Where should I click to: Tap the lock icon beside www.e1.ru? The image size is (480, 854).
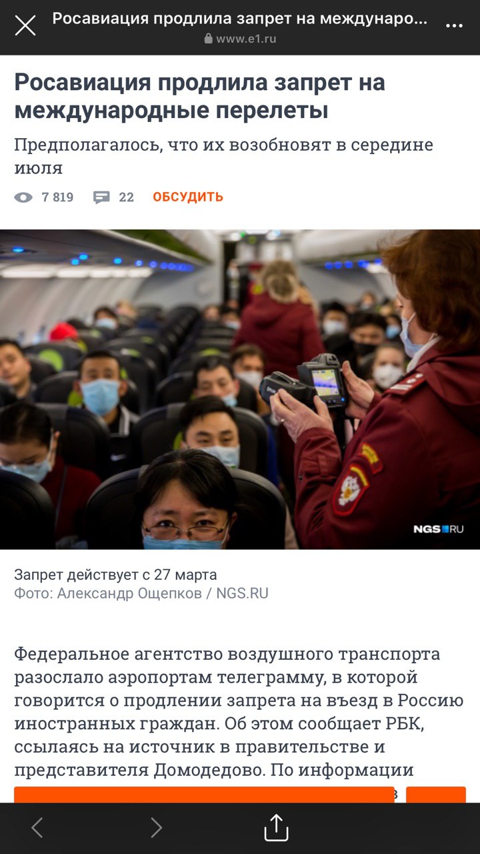point(208,39)
